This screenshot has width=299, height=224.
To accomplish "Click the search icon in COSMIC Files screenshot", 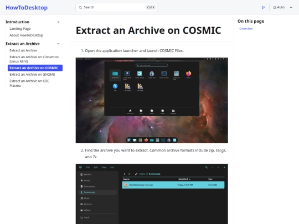I will tap(207, 168).
